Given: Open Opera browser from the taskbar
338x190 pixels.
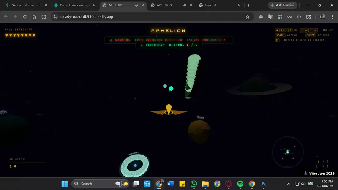Looking at the screenshot, I should coord(229,184).
